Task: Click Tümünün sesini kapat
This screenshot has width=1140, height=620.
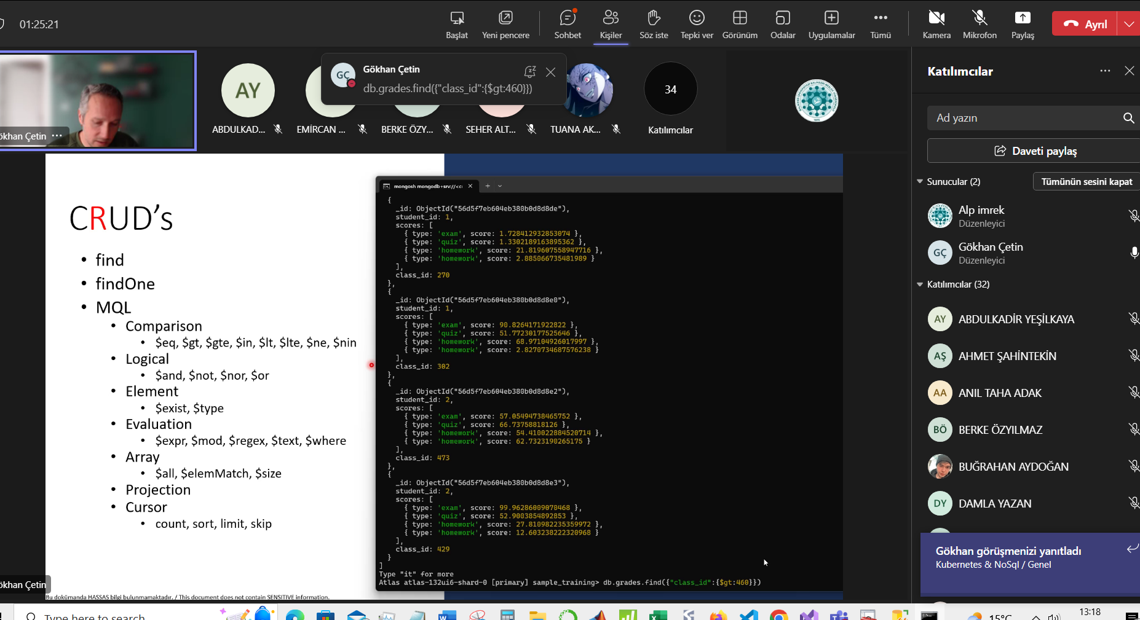Action: pos(1087,181)
